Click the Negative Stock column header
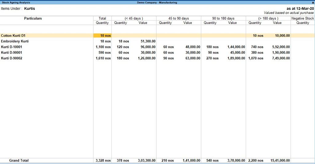 pos(303,18)
